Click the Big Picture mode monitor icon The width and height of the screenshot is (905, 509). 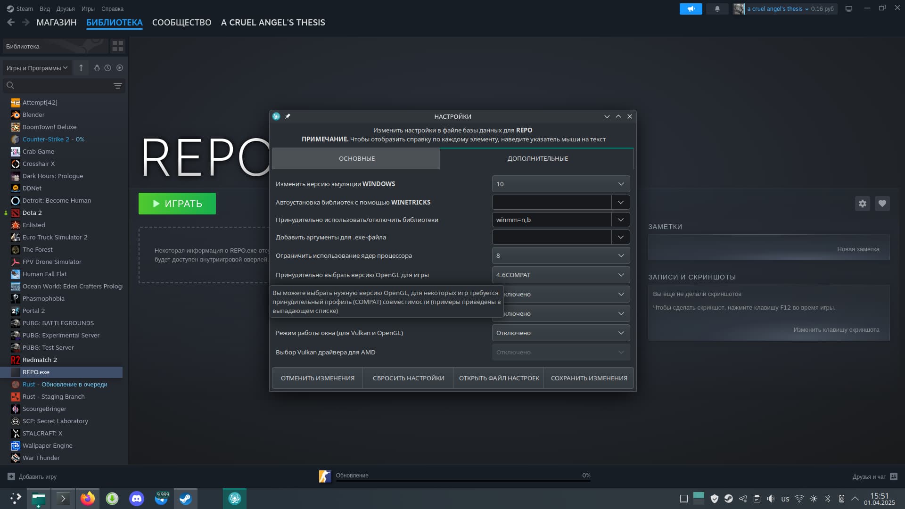(848, 9)
